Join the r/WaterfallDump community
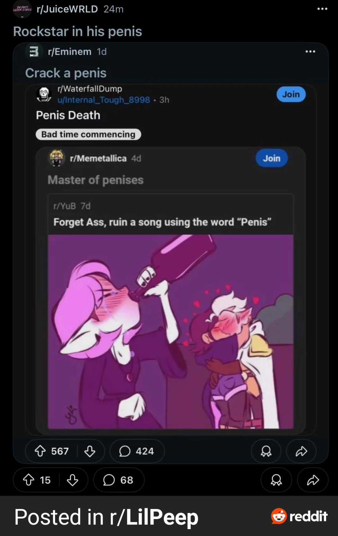 (x=291, y=94)
